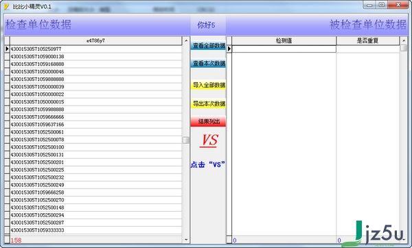Viewport: 412px width, 248px height.
Task: Select row marker for 43001530571059168888
Action: point(7,64)
